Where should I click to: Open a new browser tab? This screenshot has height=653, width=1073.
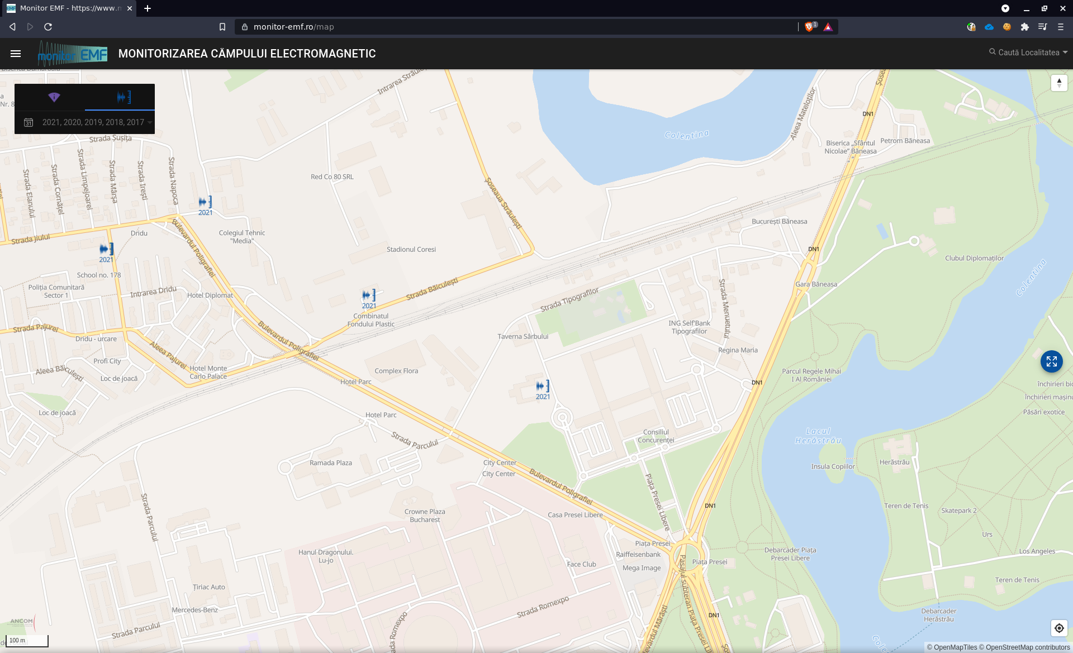pyautogui.click(x=148, y=8)
